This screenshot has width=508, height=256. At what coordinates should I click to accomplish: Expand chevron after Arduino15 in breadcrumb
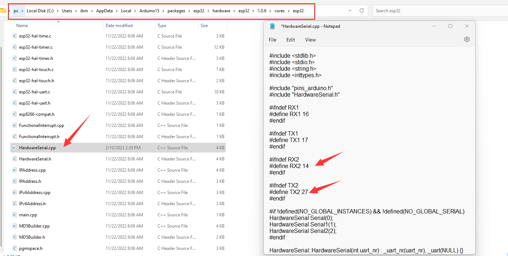coord(163,11)
